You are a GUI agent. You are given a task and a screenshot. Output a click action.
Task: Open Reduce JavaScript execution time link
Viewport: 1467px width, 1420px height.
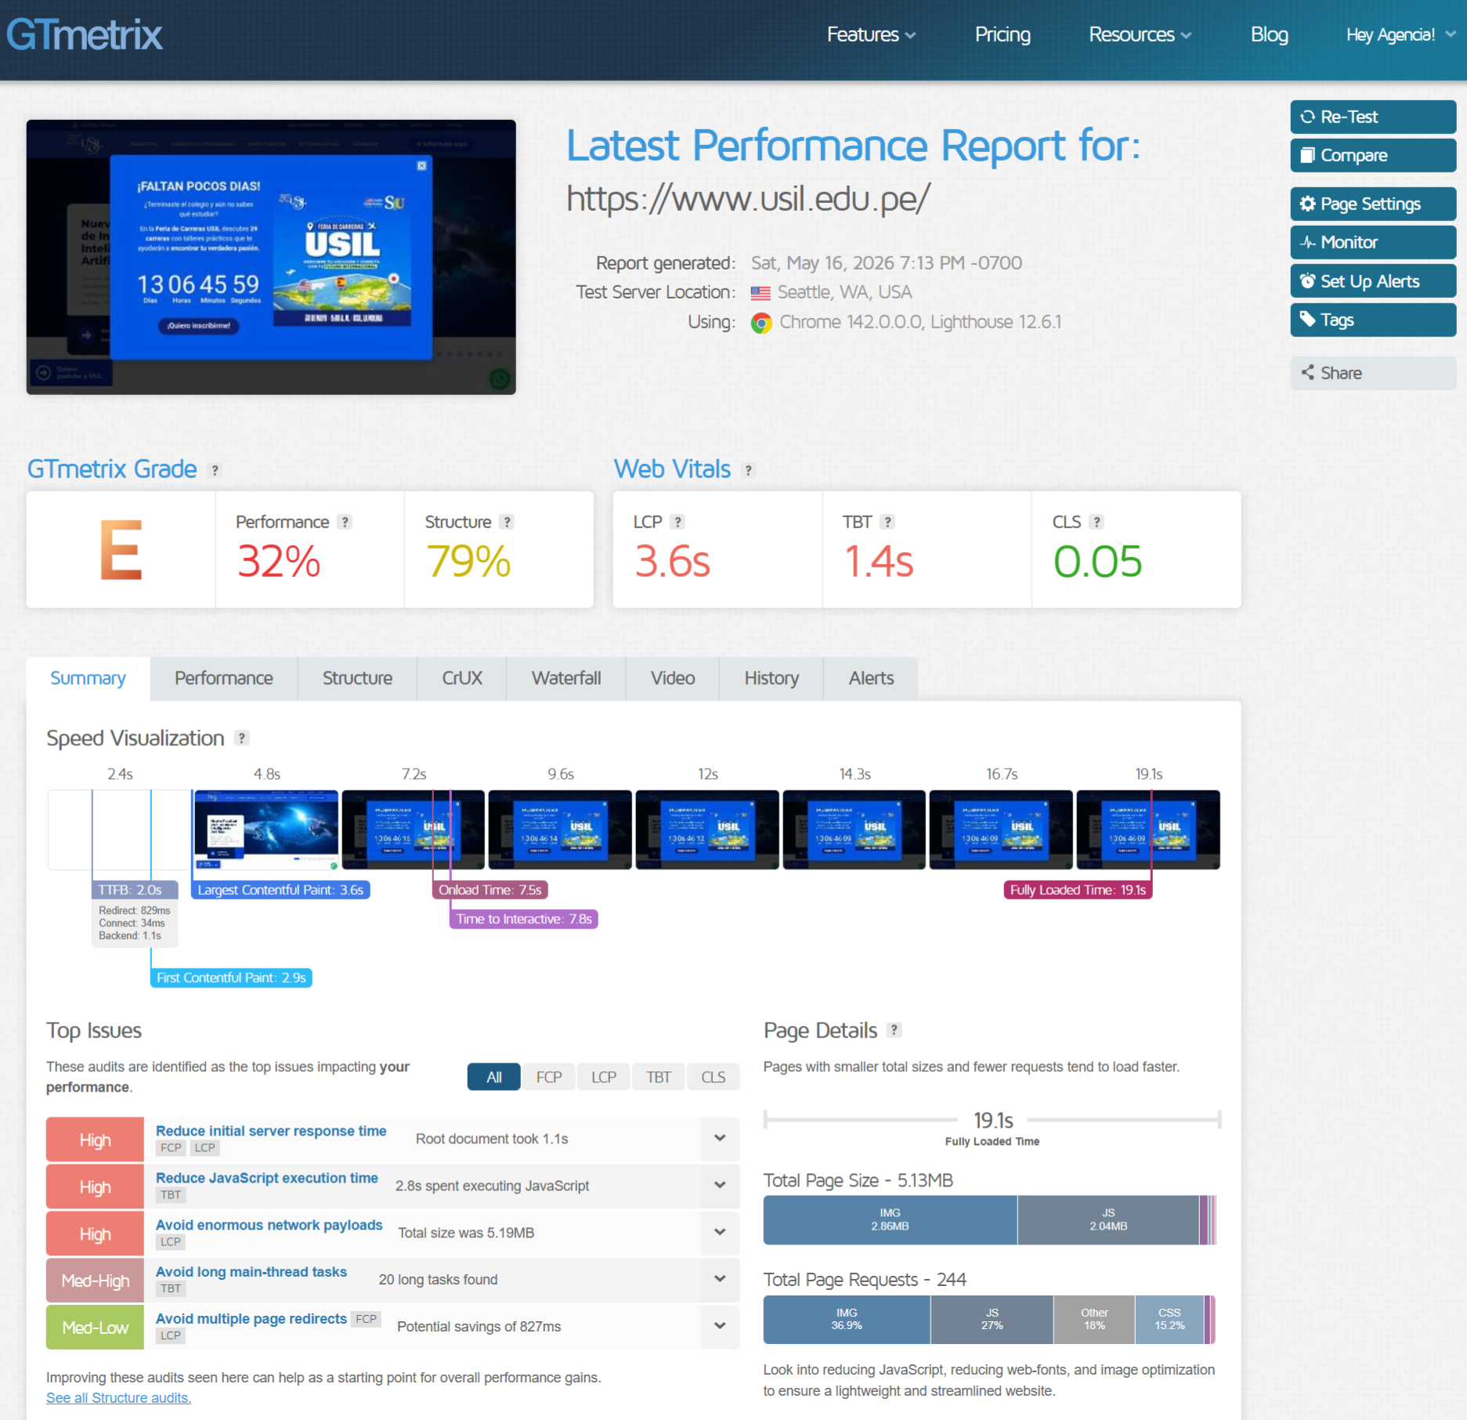(x=267, y=1178)
